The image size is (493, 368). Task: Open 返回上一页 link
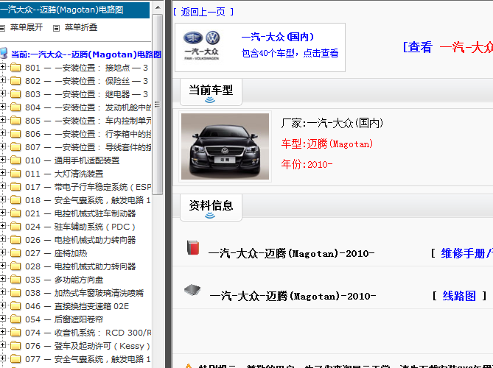(x=203, y=12)
